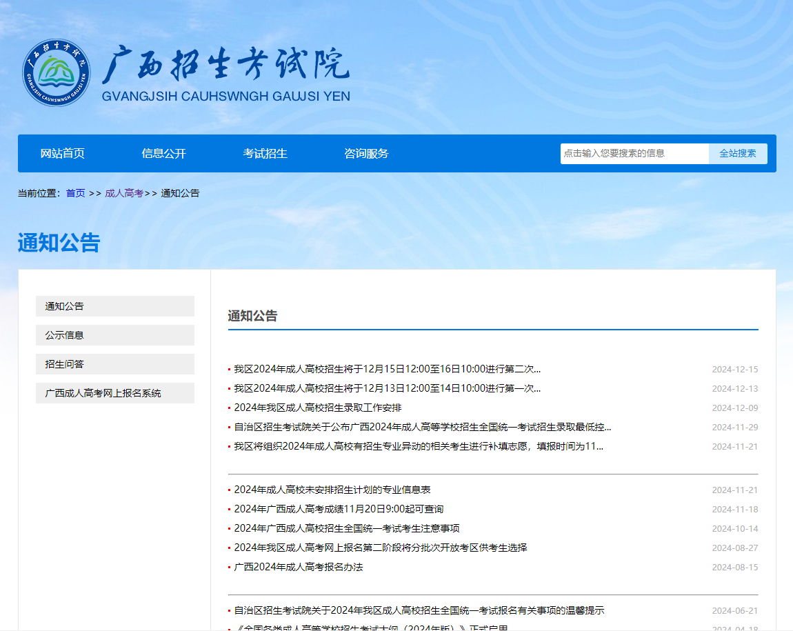Image resolution: width=793 pixels, height=631 pixels.
Task: Open the 咨询服务 navigation menu
Action: (x=366, y=153)
